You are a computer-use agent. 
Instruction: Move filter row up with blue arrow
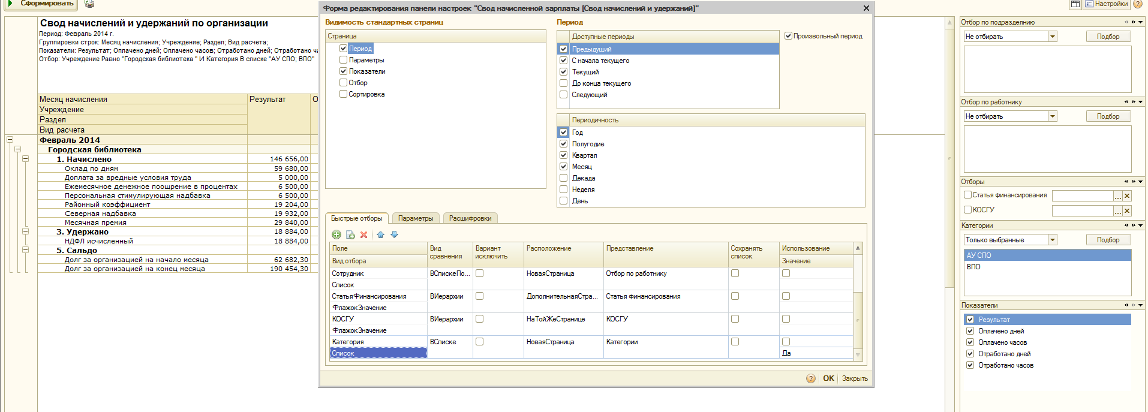tap(380, 235)
